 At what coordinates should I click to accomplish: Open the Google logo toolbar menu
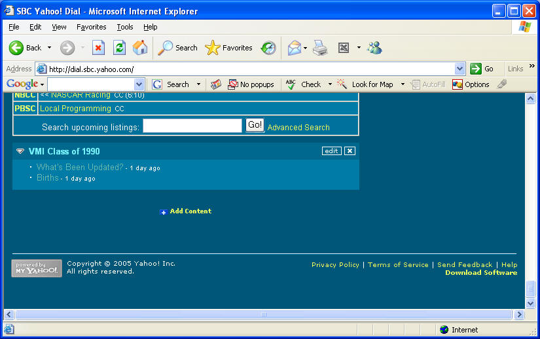point(25,84)
